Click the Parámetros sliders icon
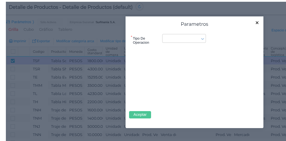 click(8, 22)
